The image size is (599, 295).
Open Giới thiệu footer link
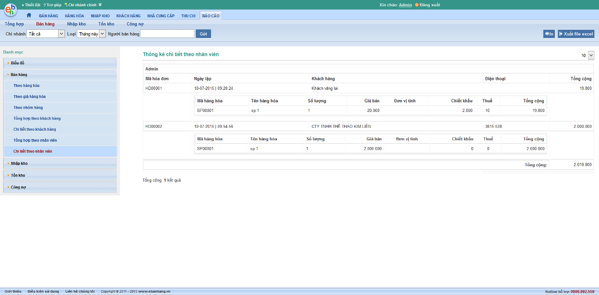click(13, 292)
